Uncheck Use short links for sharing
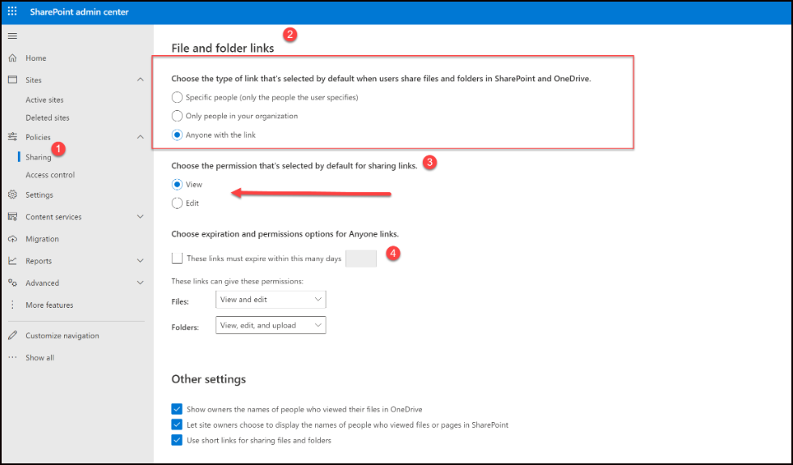The width and height of the screenshot is (793, 465). [177, 440]
